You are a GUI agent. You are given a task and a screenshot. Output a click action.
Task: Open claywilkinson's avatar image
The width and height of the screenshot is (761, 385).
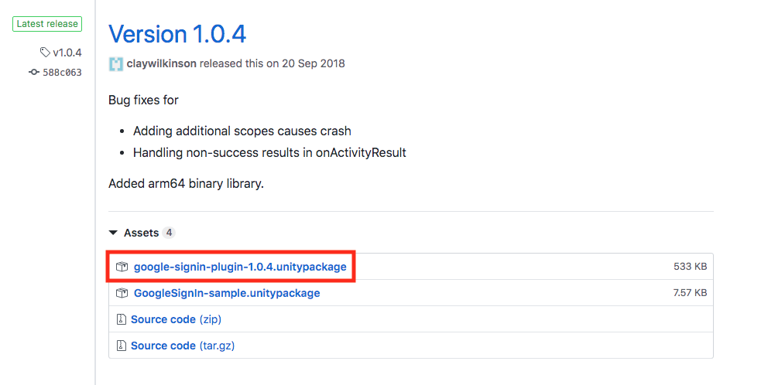click(116, 63)
